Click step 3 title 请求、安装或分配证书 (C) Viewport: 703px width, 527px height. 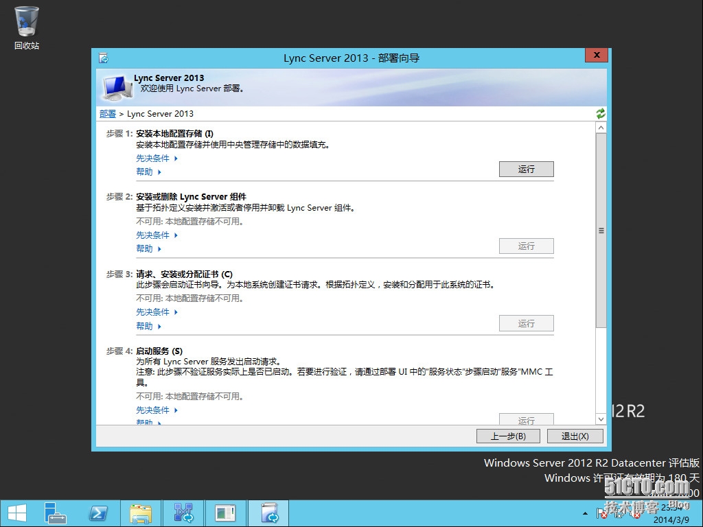click(184, 274)
